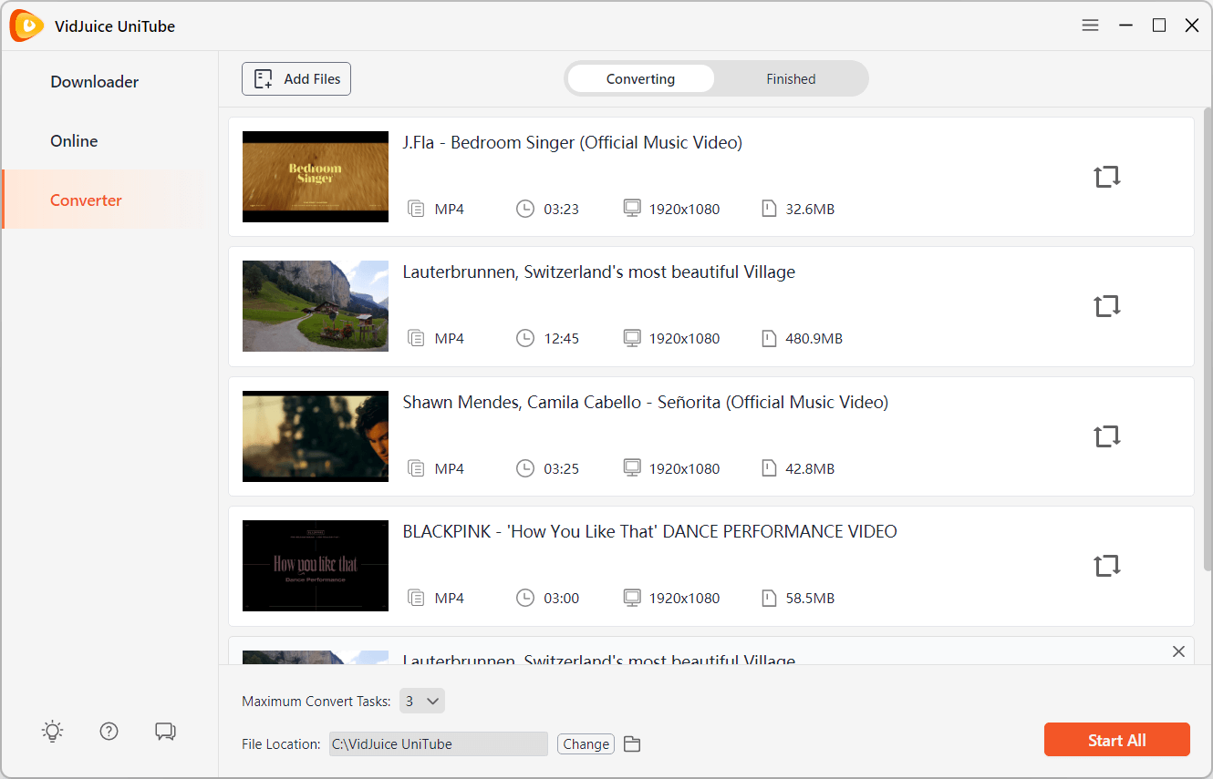The image size is (1213, 779).
Task: Open the Downloader section
Action: pyautogui.click(x=95, y=82)
